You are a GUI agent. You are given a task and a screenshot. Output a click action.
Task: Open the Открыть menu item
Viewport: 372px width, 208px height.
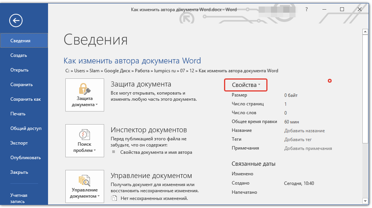(19, 70)
